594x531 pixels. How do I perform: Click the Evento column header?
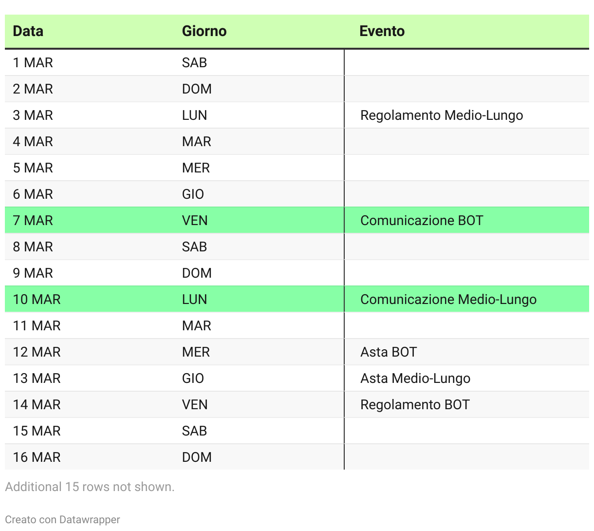(382, 31)
